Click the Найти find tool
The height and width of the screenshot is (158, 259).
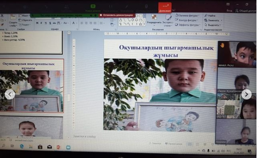click(x=210, y=16)
